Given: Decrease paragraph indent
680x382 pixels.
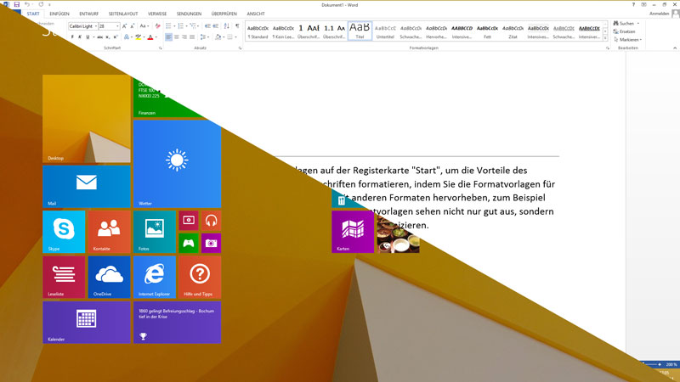Looking at the screenshot, I should click(x=207, y=26).
